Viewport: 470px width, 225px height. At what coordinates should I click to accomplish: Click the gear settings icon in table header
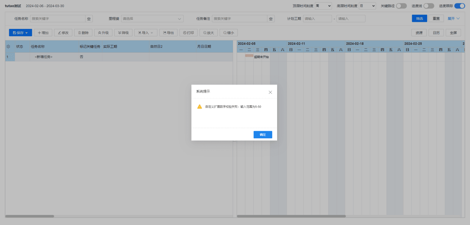(8, 47)
